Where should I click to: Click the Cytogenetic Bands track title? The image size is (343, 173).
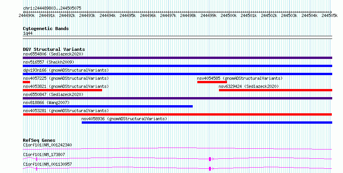(x=46, y=29)
